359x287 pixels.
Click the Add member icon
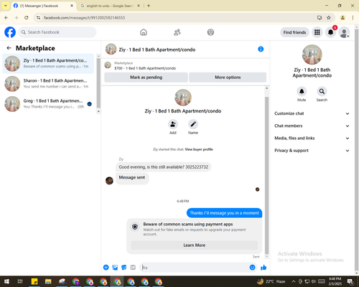(173, 124)
